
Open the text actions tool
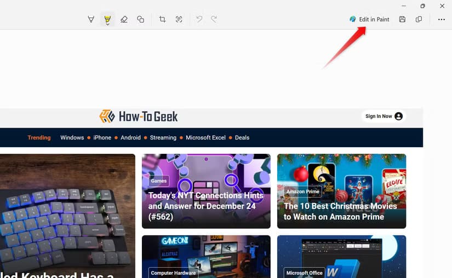179,19
